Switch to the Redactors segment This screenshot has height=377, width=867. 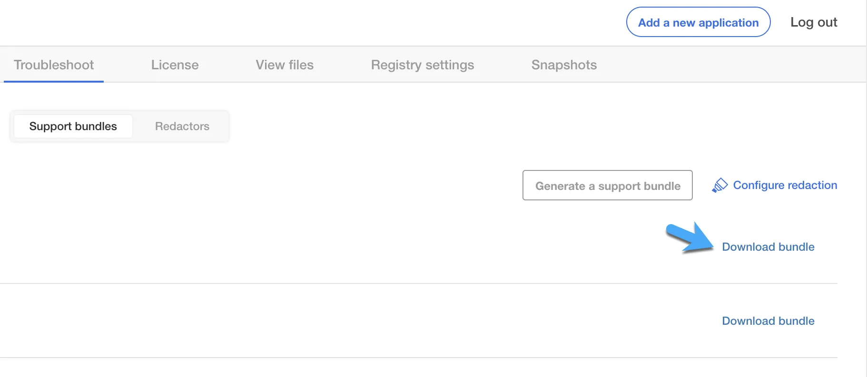[182, 126]
